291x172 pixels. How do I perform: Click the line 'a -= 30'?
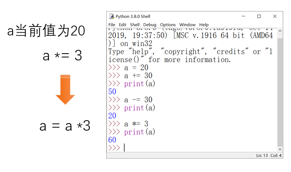coord(138,100)
